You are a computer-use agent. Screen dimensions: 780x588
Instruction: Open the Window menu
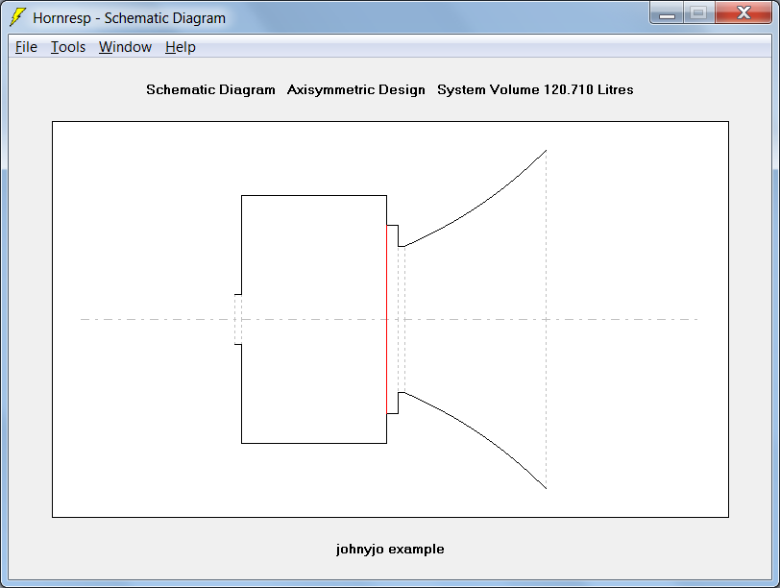[x=125, y=47]
